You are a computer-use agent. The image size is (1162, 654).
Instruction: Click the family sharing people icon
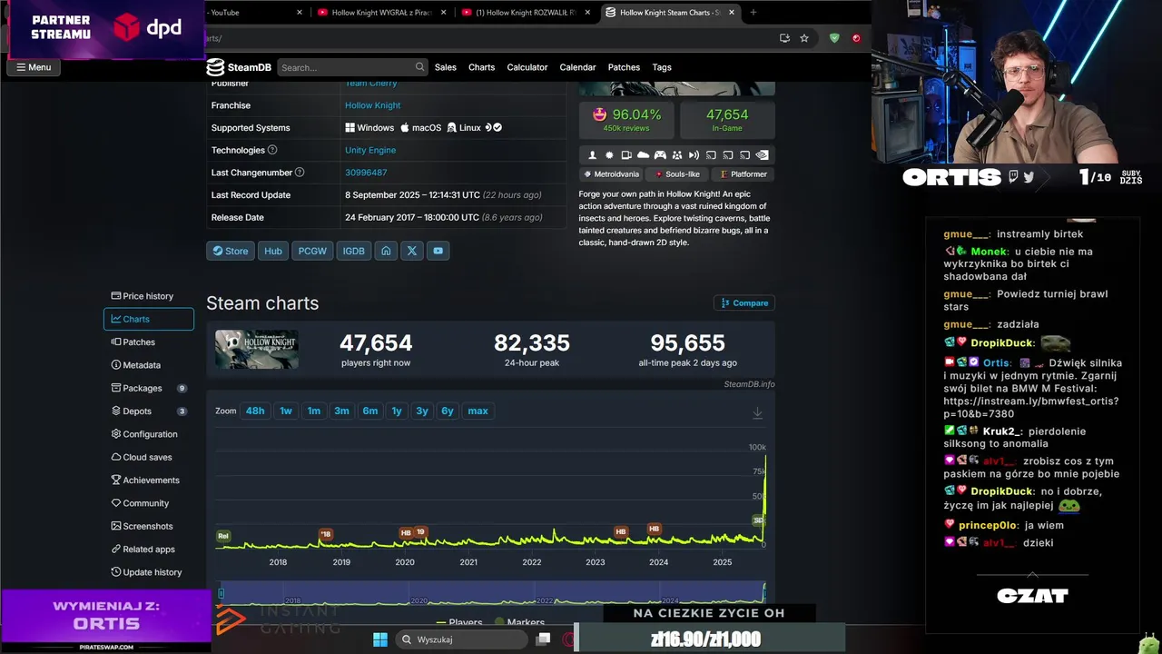[x=677, y=155]
